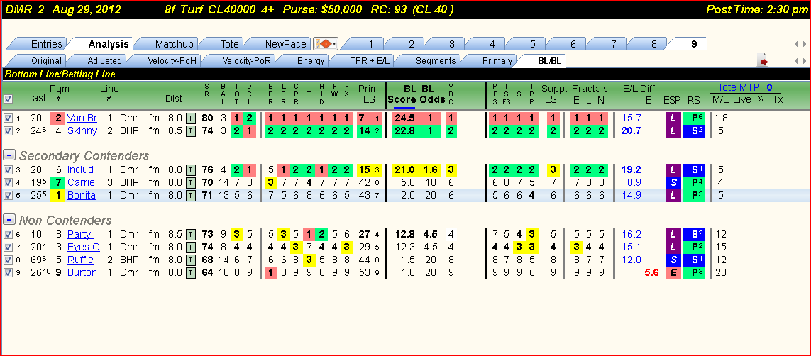Screen dimensions: 811x356
Task: Click the T surface icon in Includ row
Action: pos(190,169)
